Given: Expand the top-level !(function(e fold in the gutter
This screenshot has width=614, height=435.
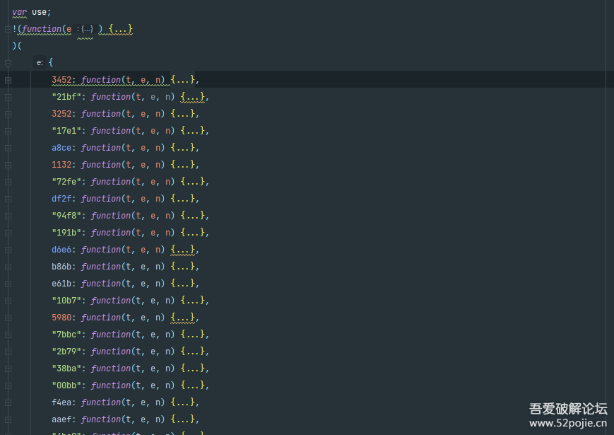Looking at the screenshot, I should (x=8, y=29).
